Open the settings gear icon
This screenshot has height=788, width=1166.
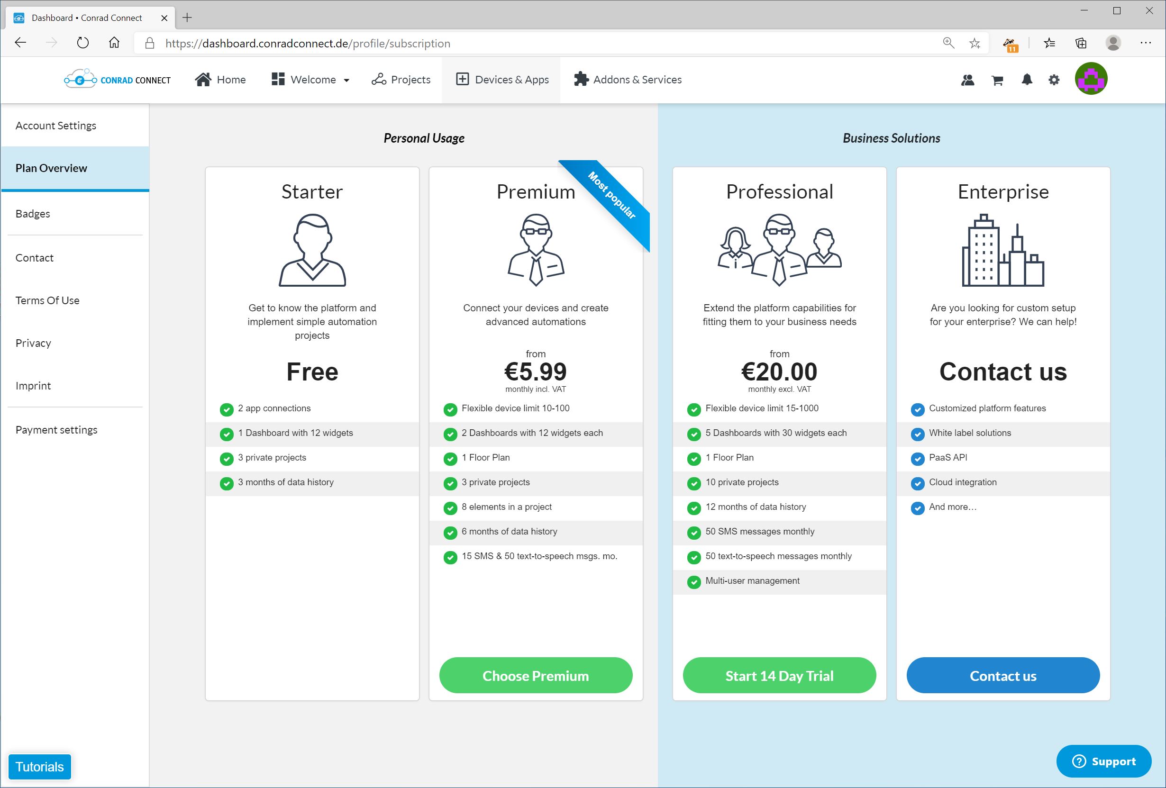tap(1054, 80)
